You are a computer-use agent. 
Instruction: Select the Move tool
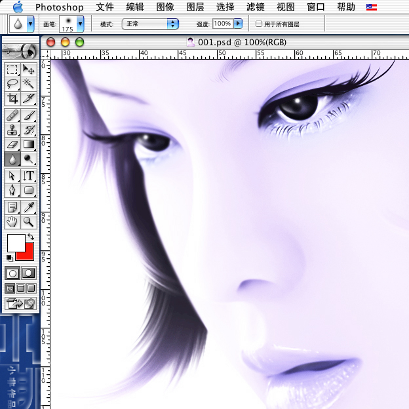click(x=28, y=69)
